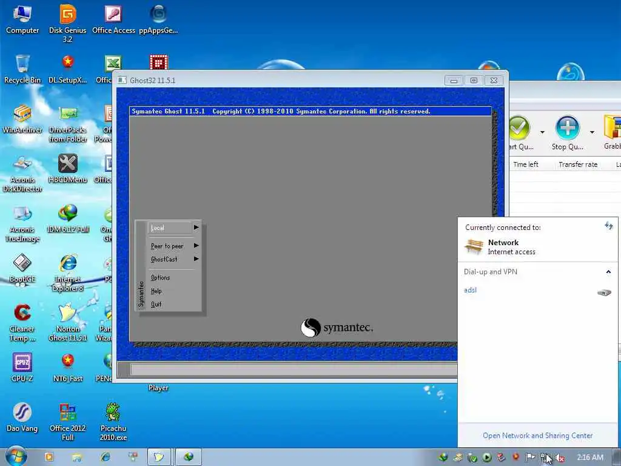Open Picachu 2010.exe desktop icon

pyautogui.click(x=113, y=422)
